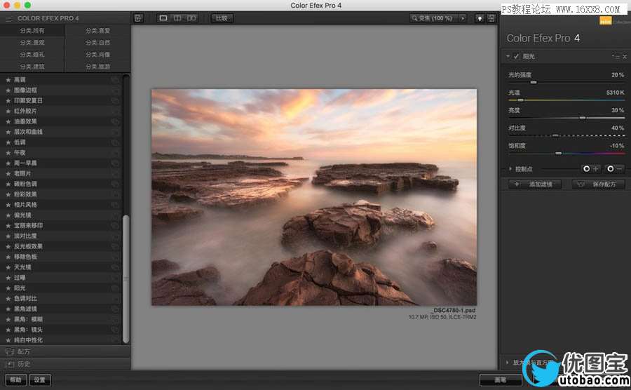The height and width of the screenshot is (390, 631).
Task: Select the 粉彩效果 filter
Action: click(25, 194)
